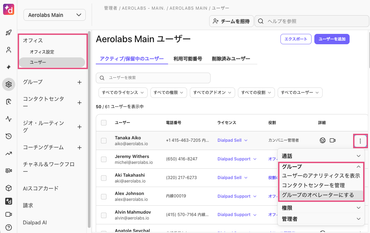Check the Alvin Mahmudov row checkbox
The width and height of the screenshot is (370, 233).
[104, 215]
